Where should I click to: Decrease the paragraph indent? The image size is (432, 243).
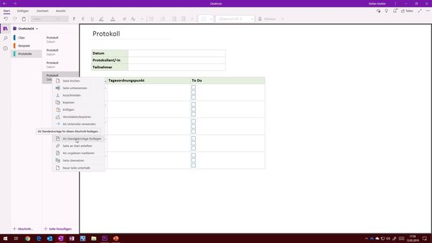(174, 19)
